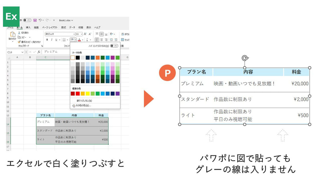Screen dimensions: 321x180
Task: Open the File (ファイル) tab
Action: coord(10,27)
